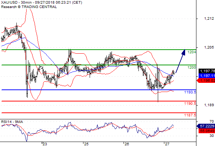
Task: Click the XAU/USD 30min chart title
Action: (x=42, y=3)
